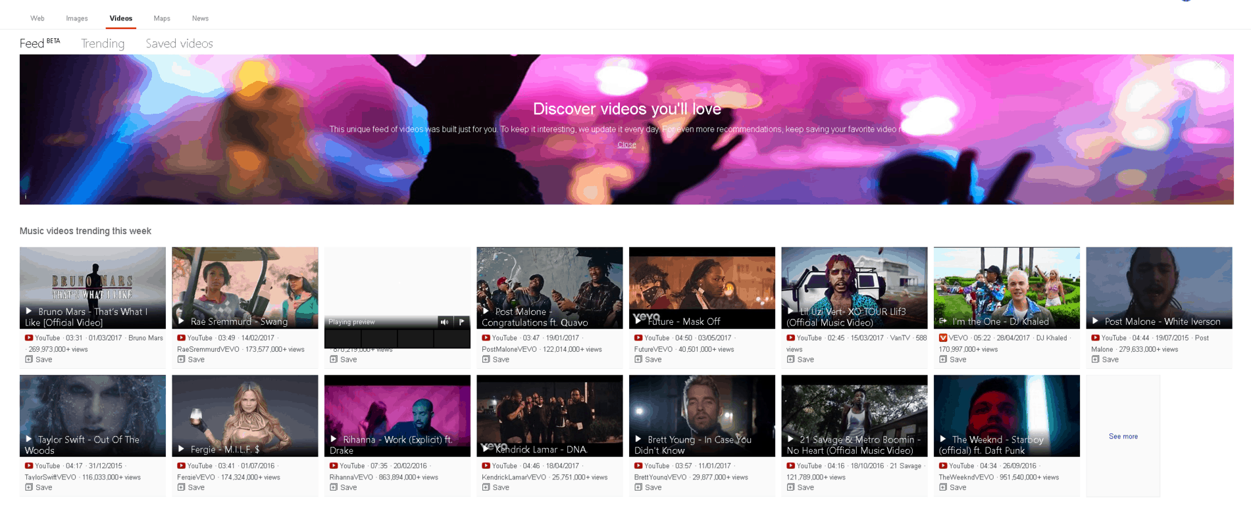Save the Future Mask Off video
Viewport: 1251px width, 505px height.
[648, 360]
